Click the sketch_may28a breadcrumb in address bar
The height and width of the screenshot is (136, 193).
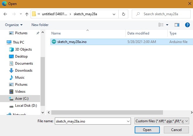(x=85, y=14)
